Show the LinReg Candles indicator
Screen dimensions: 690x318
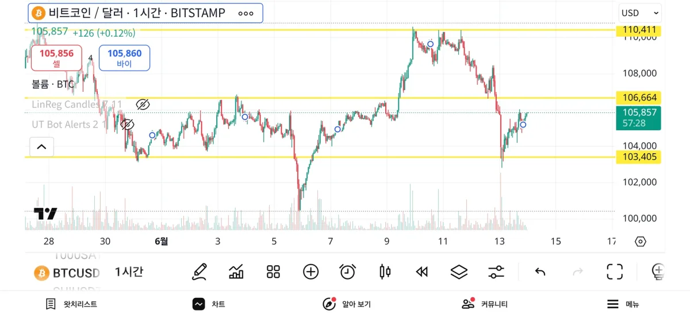[143, 104]
